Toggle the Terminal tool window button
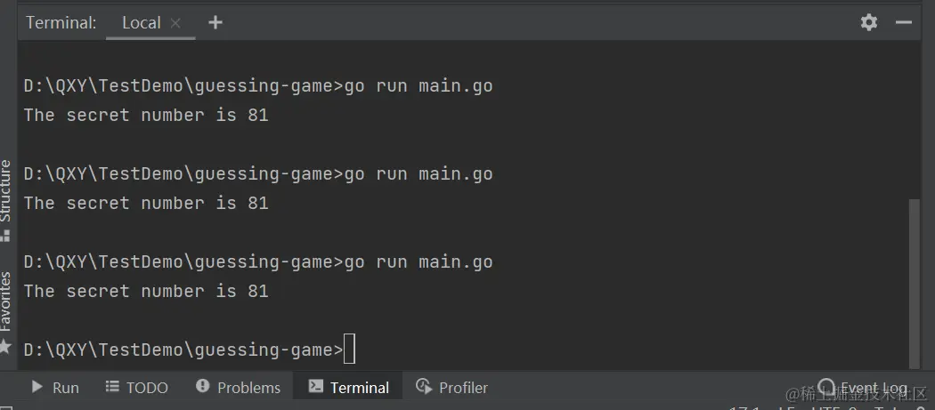 coord(348,387)
